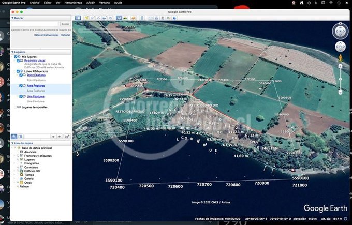Click the record a tour icon
Viewport: 352px width, 225px height.
point(111,18)
